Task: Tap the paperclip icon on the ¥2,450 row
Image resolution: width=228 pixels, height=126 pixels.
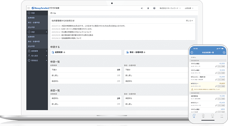Action: click(216, 80)
